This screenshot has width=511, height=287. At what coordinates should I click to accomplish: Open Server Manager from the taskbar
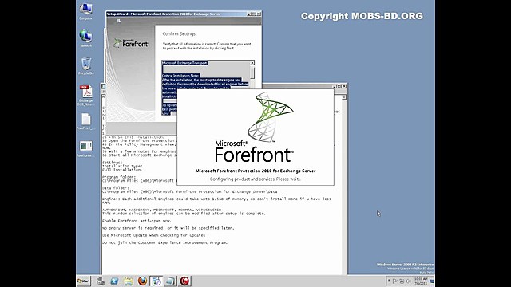101,281
